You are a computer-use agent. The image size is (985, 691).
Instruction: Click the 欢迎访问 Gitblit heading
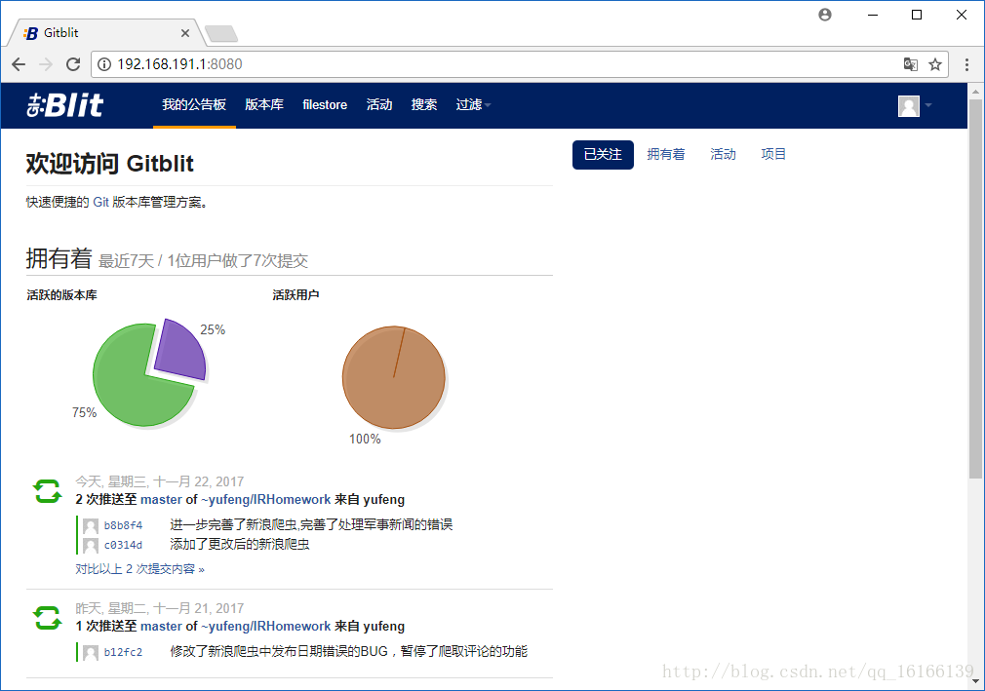[x=110, y=164]
